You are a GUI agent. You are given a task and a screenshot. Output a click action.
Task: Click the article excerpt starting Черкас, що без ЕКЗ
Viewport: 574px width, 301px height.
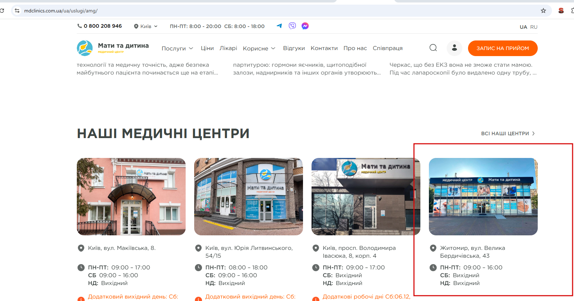463,69
